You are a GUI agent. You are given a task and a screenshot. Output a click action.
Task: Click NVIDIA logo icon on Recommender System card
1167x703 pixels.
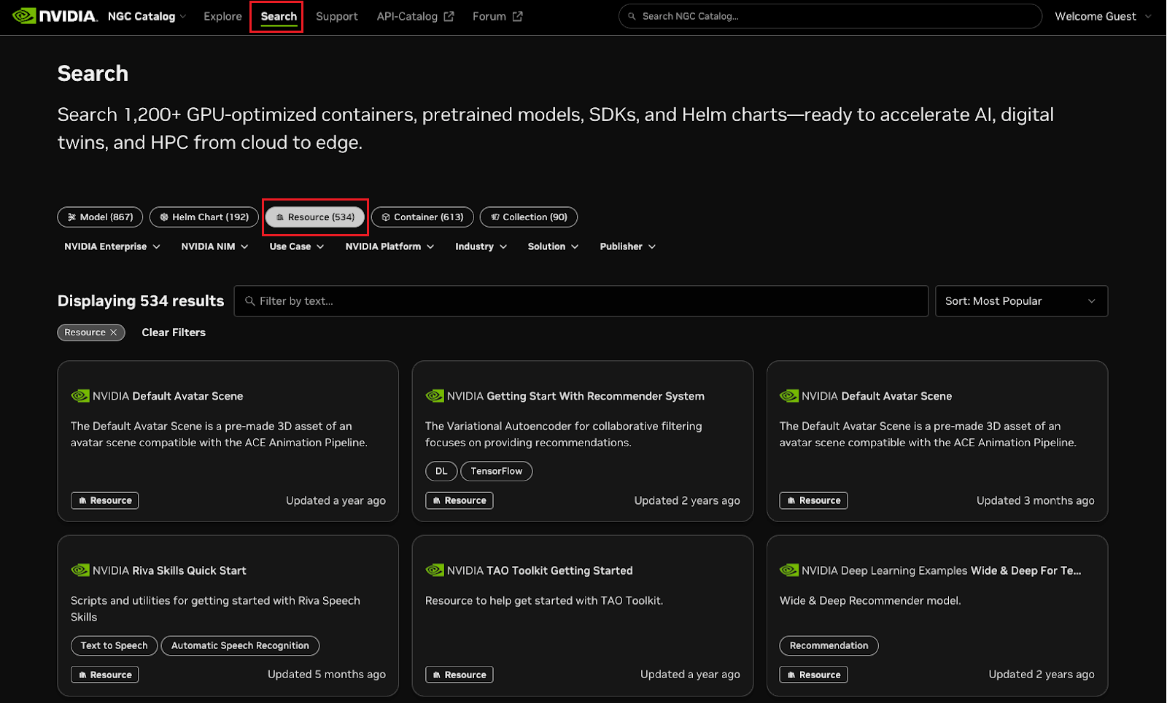[x=435, y=396]
